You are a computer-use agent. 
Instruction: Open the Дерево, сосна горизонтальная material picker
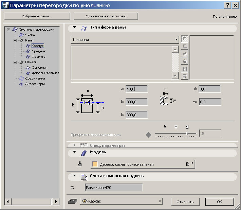(x=143, y=164)
